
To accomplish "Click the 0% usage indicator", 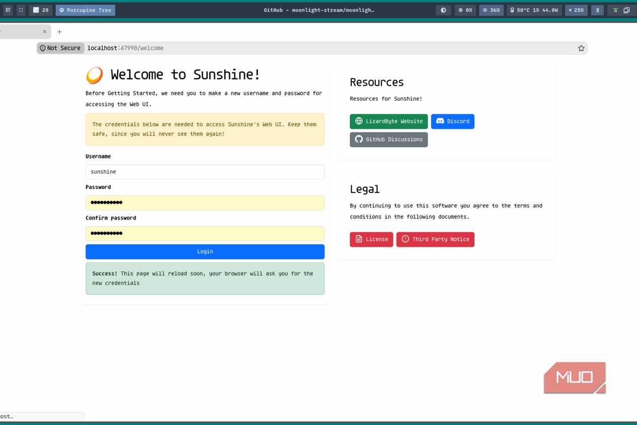I will click(465, 10).
